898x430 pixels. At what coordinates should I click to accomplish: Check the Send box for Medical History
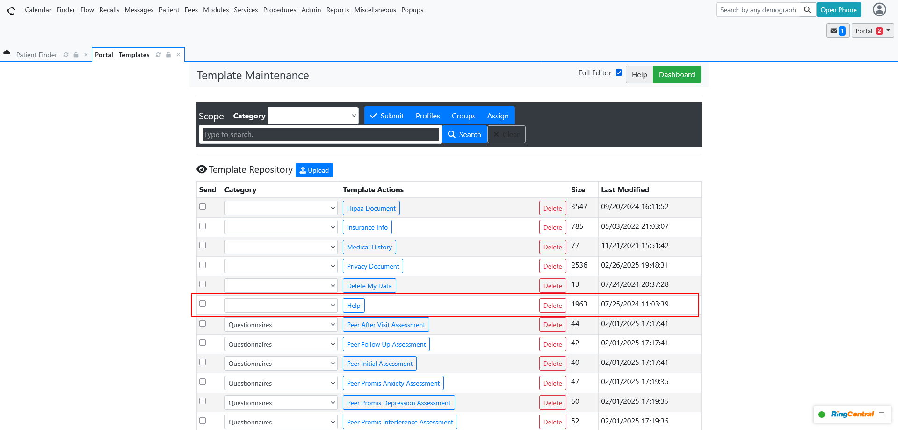click(203, 245)
